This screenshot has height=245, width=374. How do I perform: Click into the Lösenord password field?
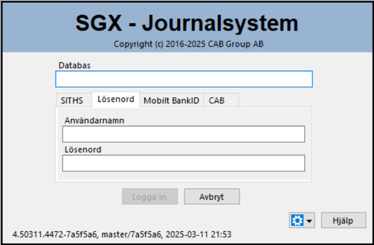pos(184,163)
